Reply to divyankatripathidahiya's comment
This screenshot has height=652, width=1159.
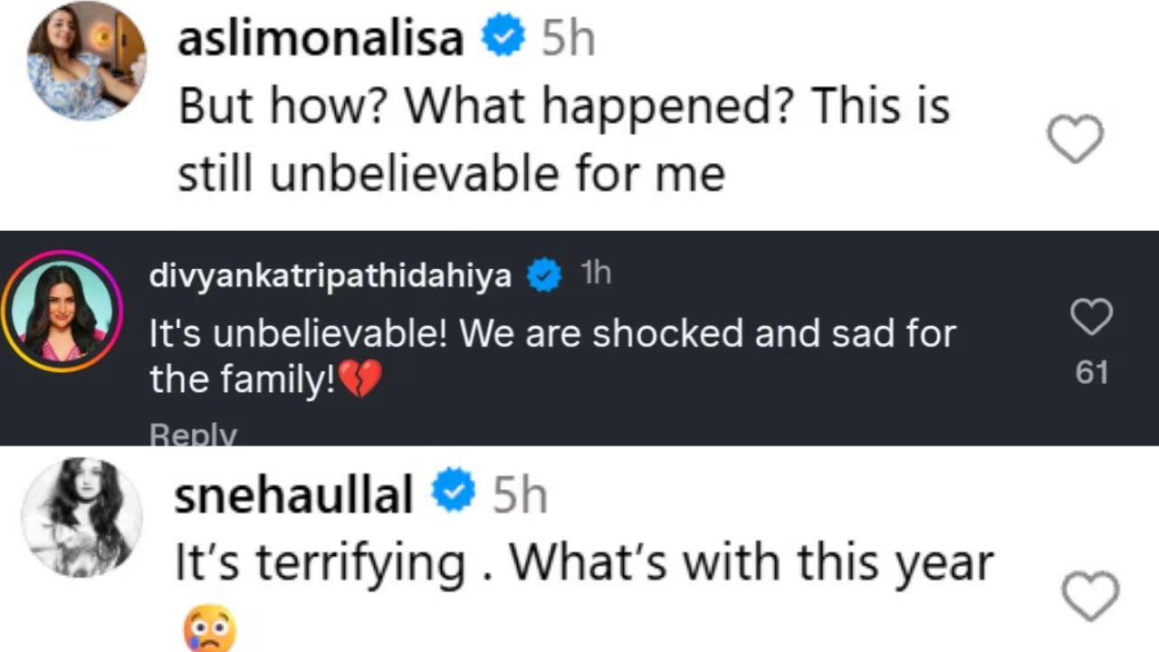(x=193, y=436)
